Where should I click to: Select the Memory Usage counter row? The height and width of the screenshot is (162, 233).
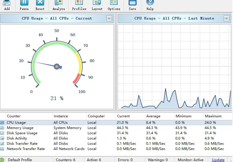(20, 128)
